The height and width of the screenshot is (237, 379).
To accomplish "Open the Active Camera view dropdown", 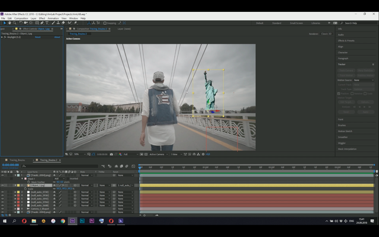I will [158, 154].
